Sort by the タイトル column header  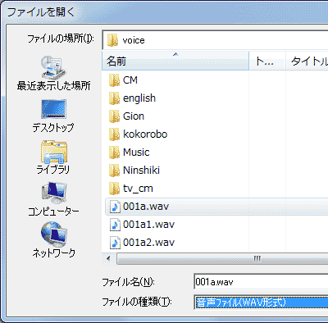tap(307, 61)
